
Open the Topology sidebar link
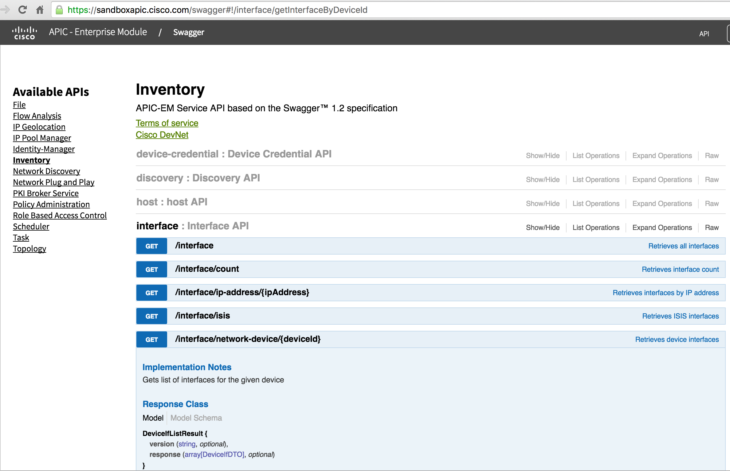(x=29, y=248)
